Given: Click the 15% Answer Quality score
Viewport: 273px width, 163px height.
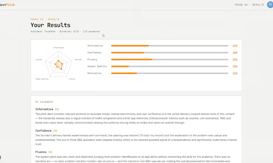Looking at the screenshot, I should pyautogui.click(x=235, y=66).
